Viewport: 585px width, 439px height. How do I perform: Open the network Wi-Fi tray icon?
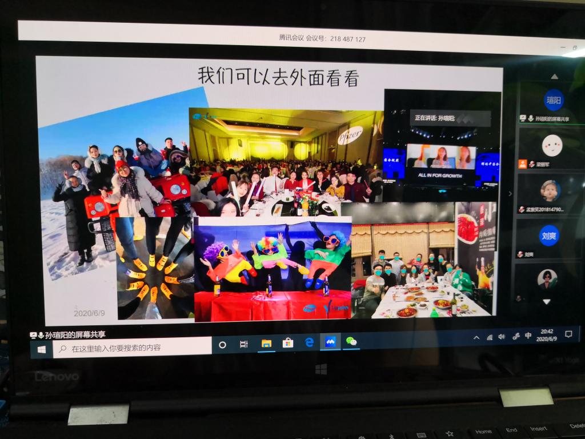(490, 337)
